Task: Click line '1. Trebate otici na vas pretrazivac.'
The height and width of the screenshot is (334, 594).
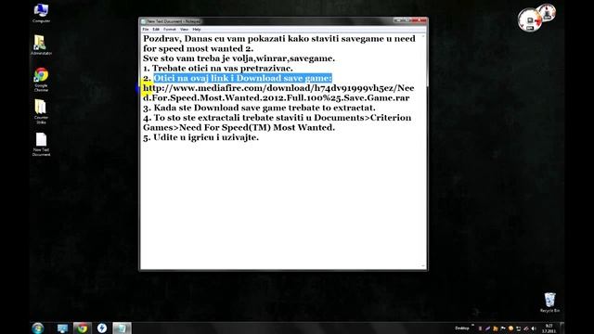Action: coord(218,68)
